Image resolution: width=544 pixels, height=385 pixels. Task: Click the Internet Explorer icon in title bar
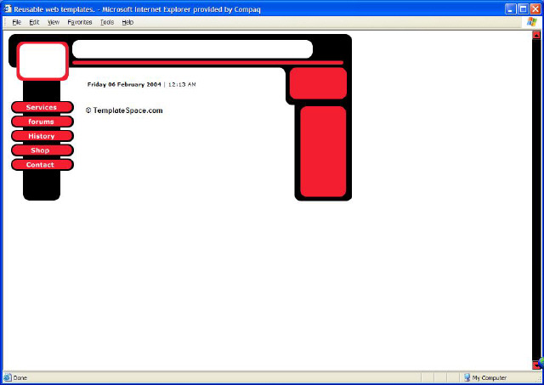7,8
